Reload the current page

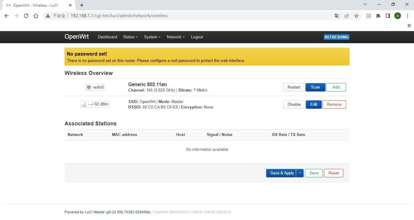pos(26,16)
